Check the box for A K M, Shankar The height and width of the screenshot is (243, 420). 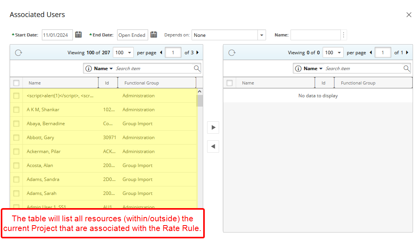click(16, 110)
